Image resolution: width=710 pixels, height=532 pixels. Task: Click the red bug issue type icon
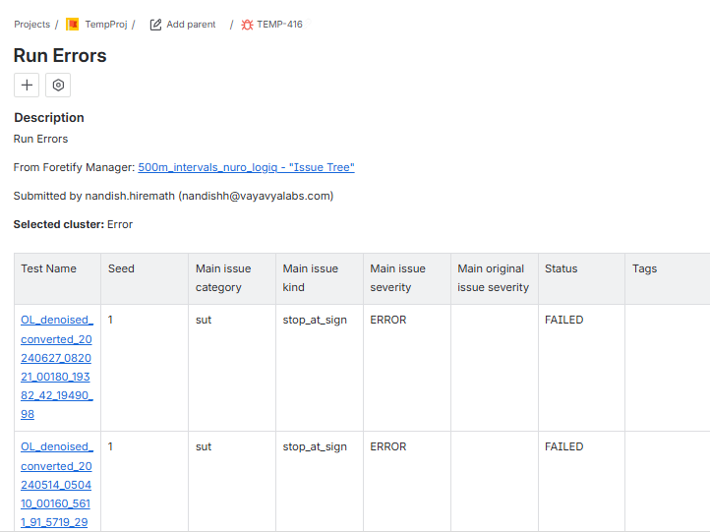point(247,25)
